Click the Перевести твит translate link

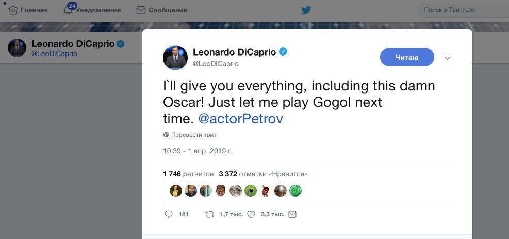[194, 135]
